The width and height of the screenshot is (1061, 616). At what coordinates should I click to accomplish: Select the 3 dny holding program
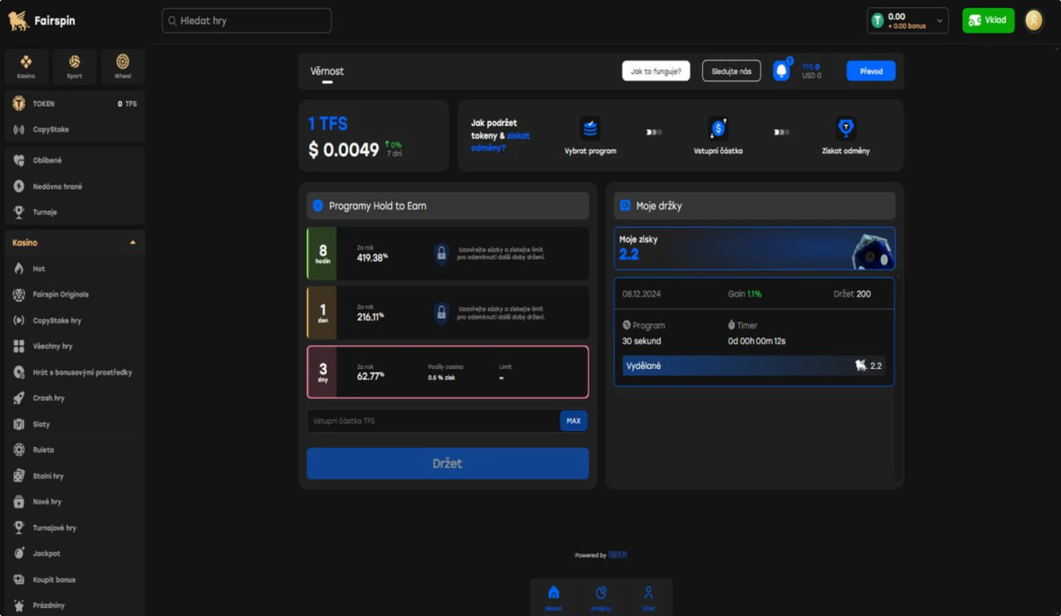click(x=448, y=372)
